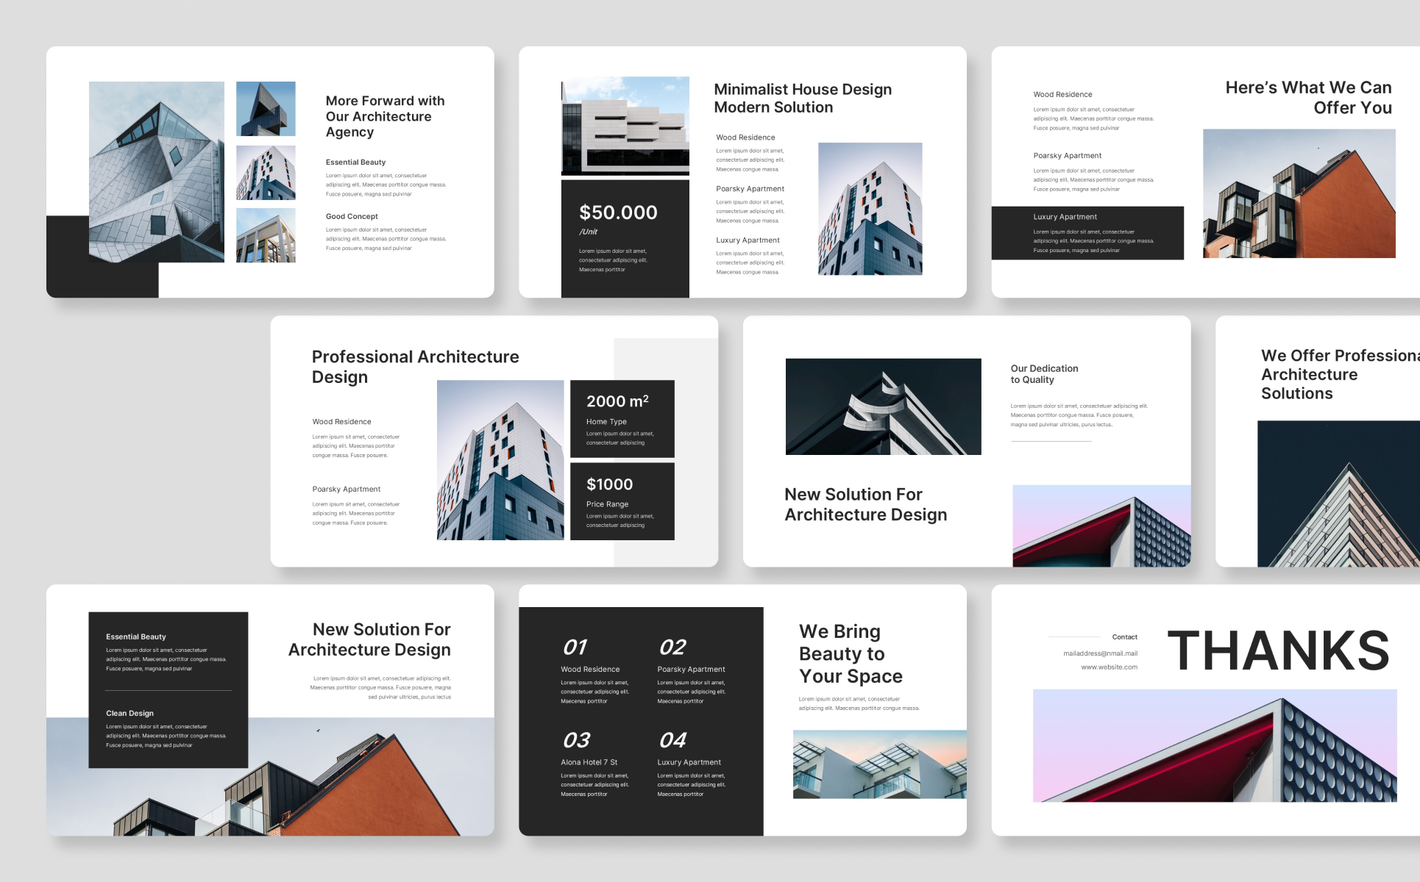Screen dimensions: 1420x882
Task: Open the mailaddress@nmail.mail contact link
Action: [1100, 653]
